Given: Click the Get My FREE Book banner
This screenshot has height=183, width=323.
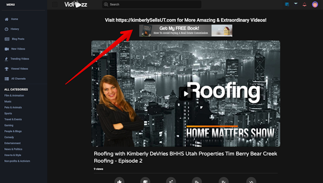Looking at the screenshot, I should 185,31.
